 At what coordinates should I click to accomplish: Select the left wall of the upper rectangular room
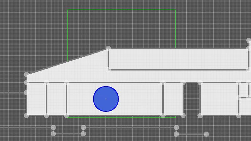(x=108, y=59)
